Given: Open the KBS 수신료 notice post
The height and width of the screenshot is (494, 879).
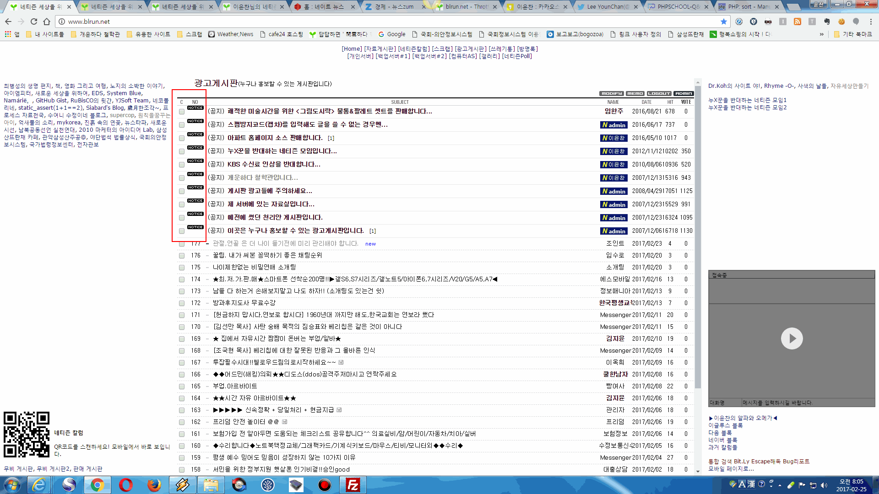Looking at the screenshot, I should click(274, 164).
